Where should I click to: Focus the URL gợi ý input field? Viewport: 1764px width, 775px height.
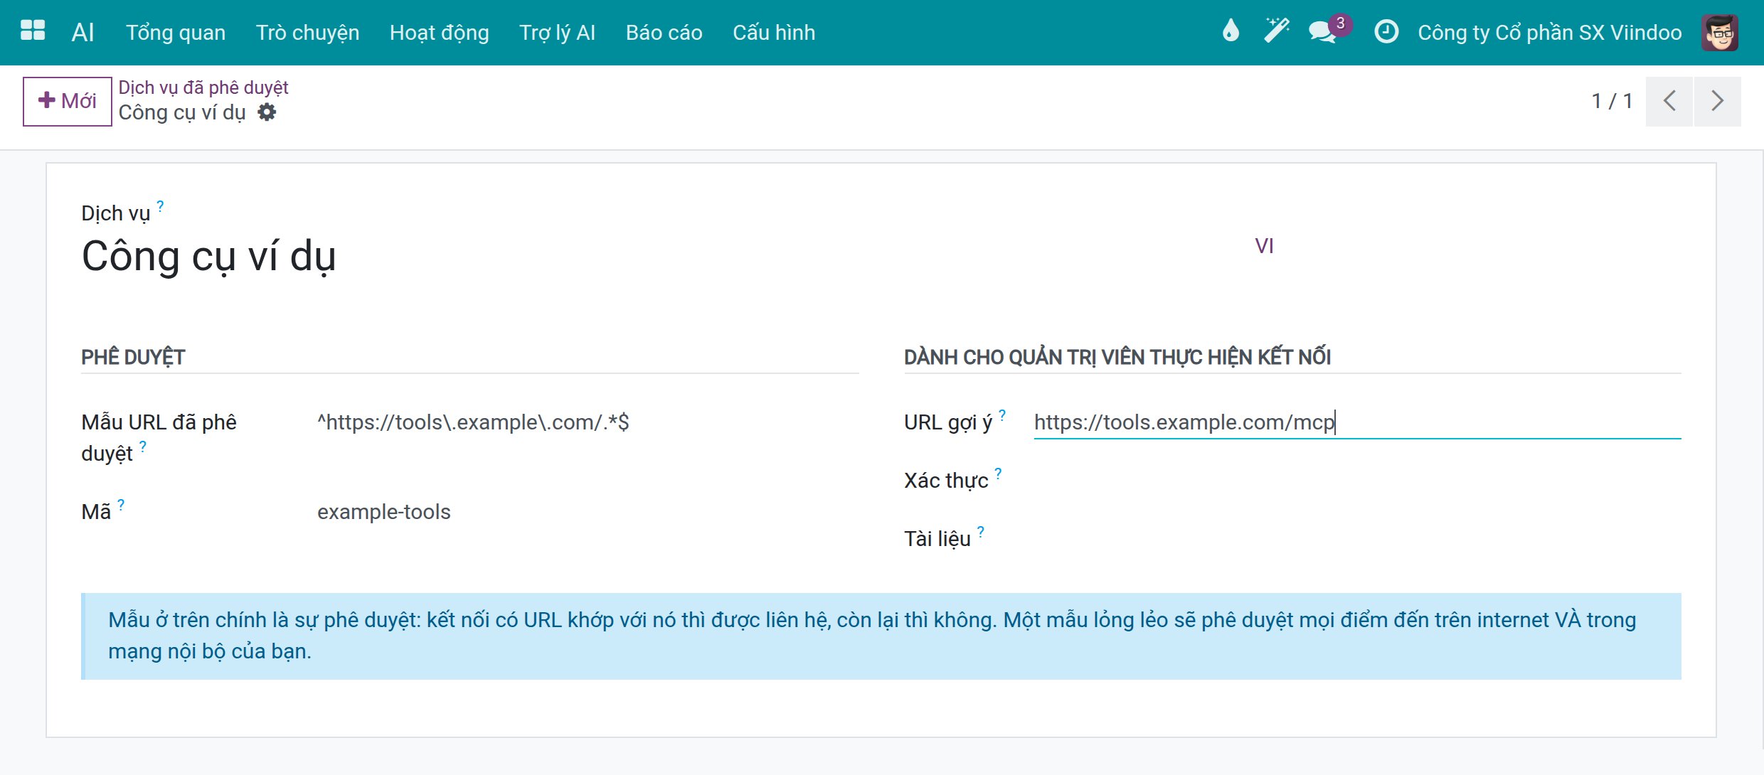(1357, 422)
